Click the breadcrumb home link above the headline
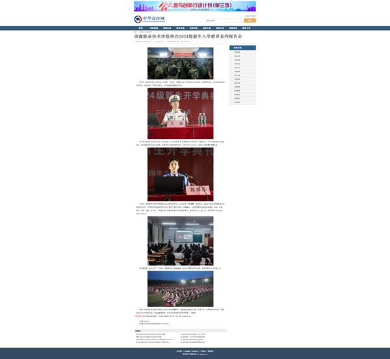 (x=136, y=31)
